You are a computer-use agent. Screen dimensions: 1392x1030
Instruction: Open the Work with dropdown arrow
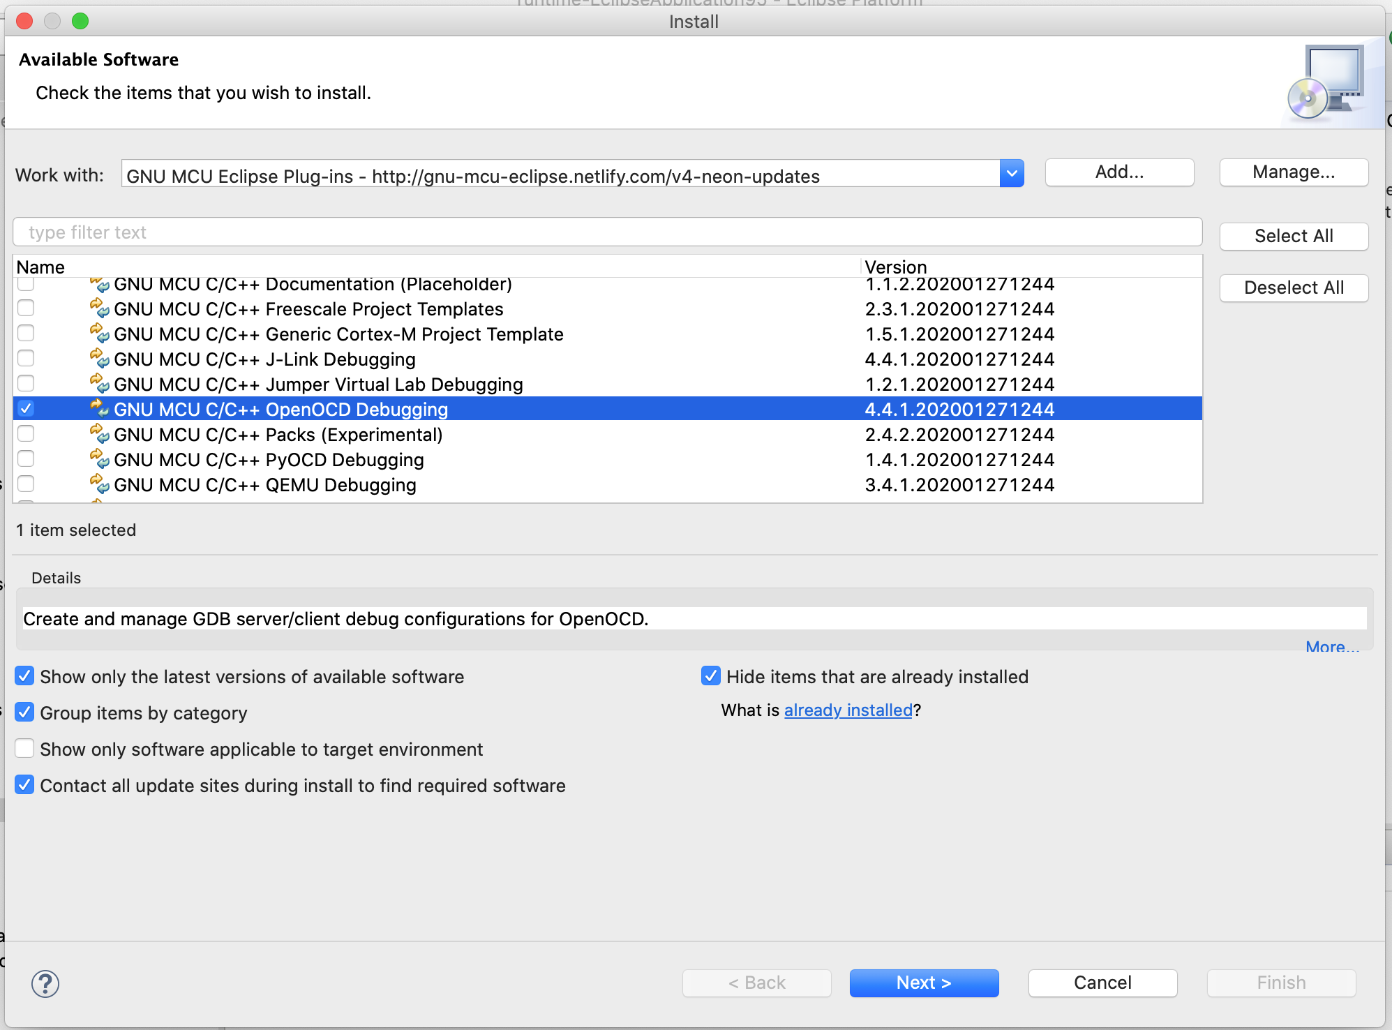1011,174
